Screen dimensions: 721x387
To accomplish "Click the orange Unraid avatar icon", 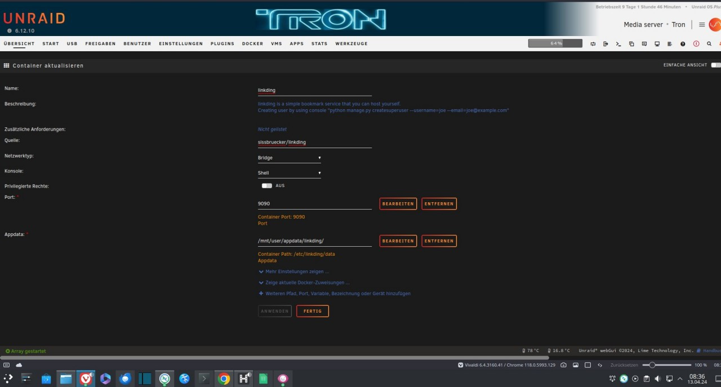I will click(x=715, y=25).
